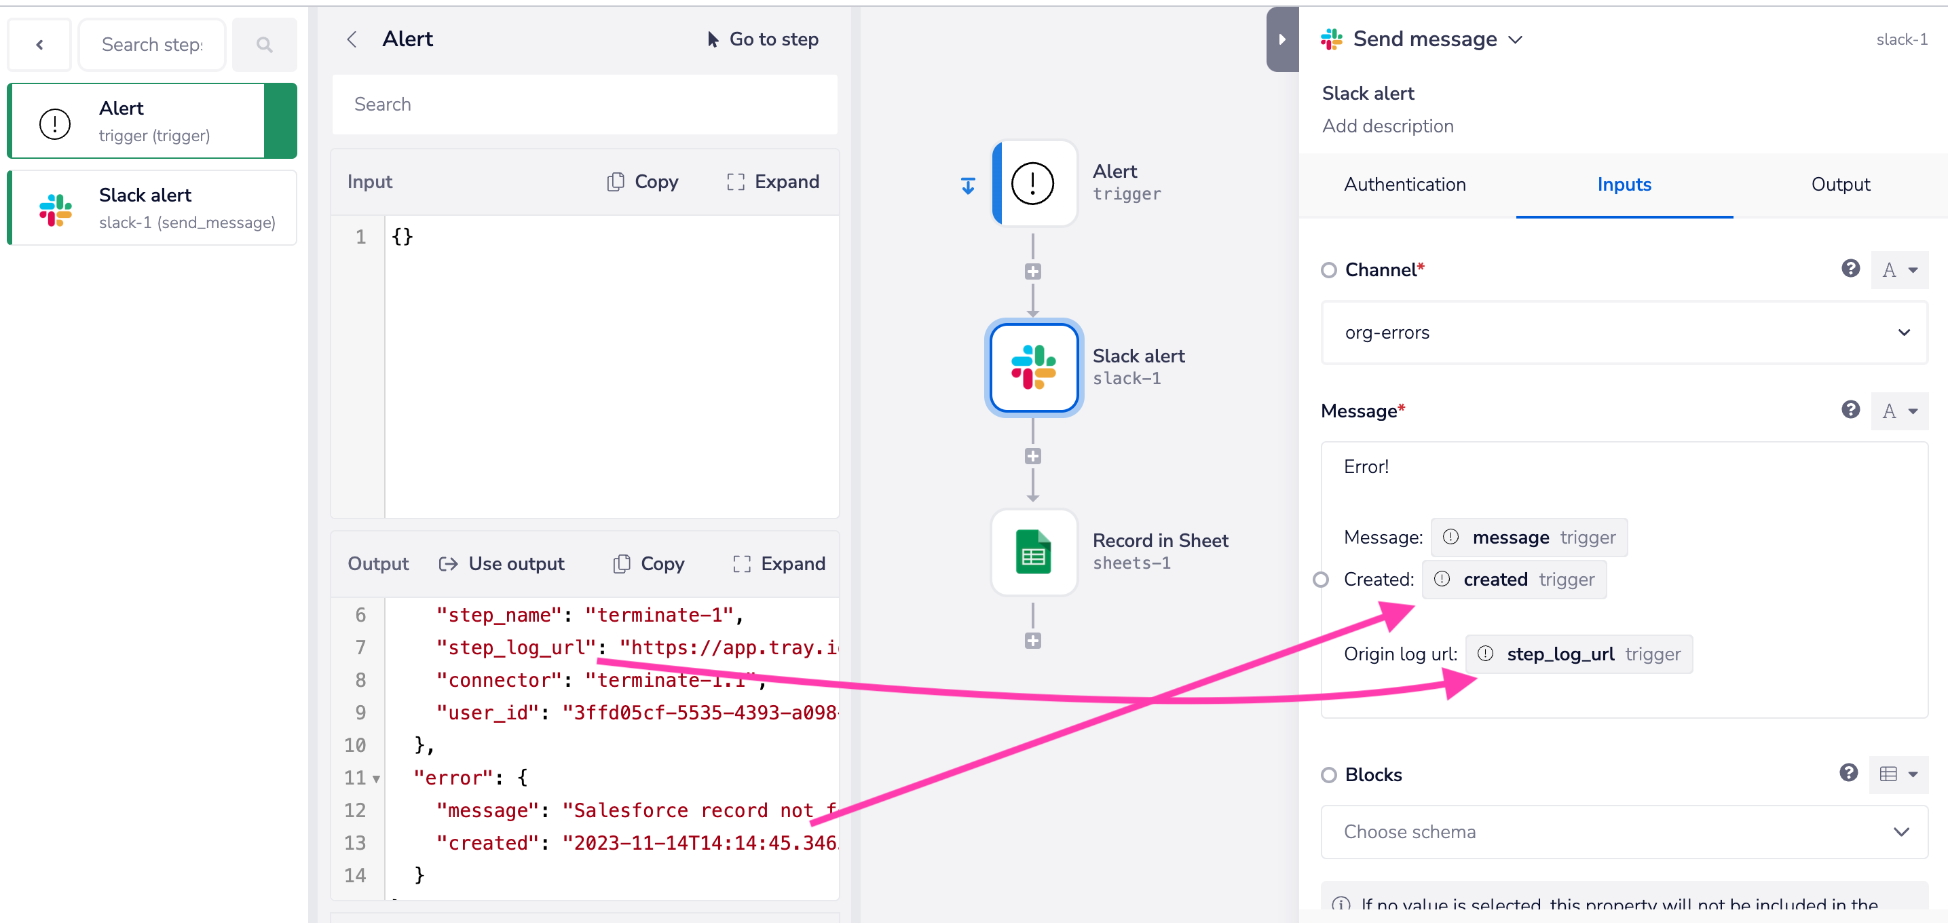Click the Go to step button
This screenshot has width=1948, height=923.
pyautogui.click(x=762, y=39)
